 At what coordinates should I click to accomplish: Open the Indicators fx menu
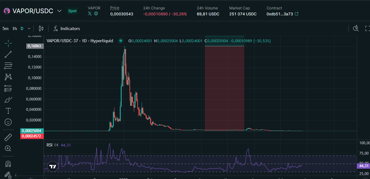67,28
